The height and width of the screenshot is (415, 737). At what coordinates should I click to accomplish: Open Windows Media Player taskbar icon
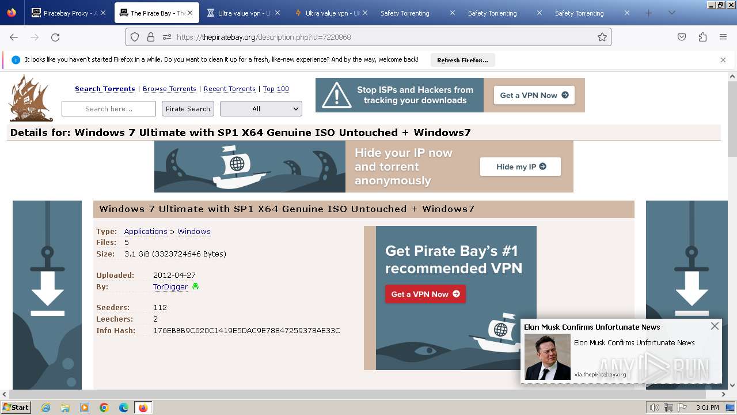tap(85, 408)
